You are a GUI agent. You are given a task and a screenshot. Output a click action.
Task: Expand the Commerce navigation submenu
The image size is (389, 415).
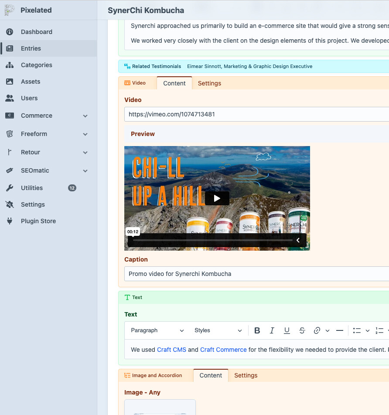(85, 116)
